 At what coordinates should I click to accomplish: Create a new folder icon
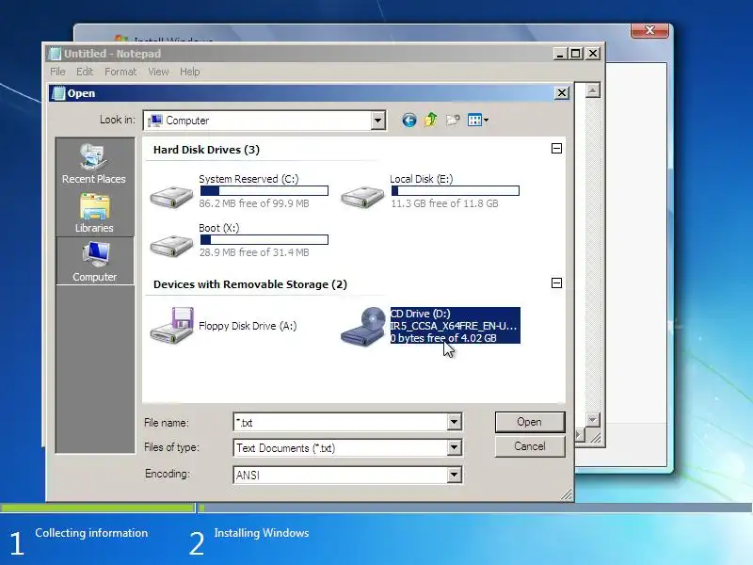pos(453,121)
